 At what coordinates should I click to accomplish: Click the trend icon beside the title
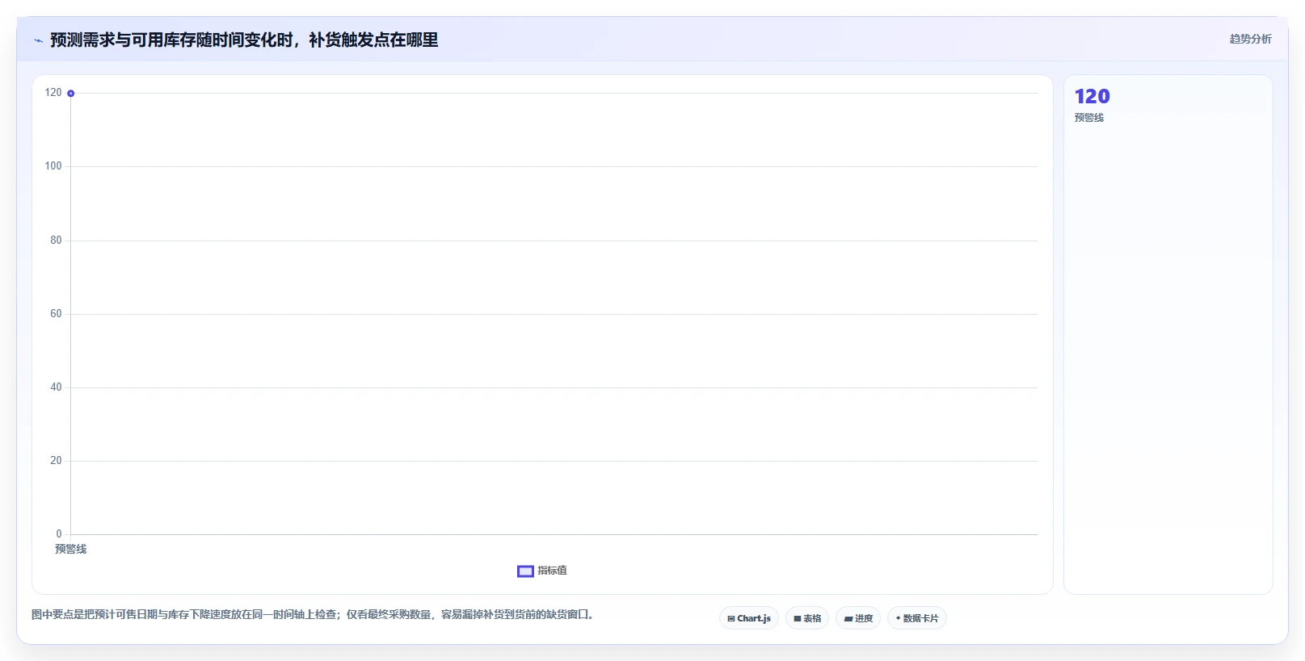pyautogui.click(x=38, y=40)
